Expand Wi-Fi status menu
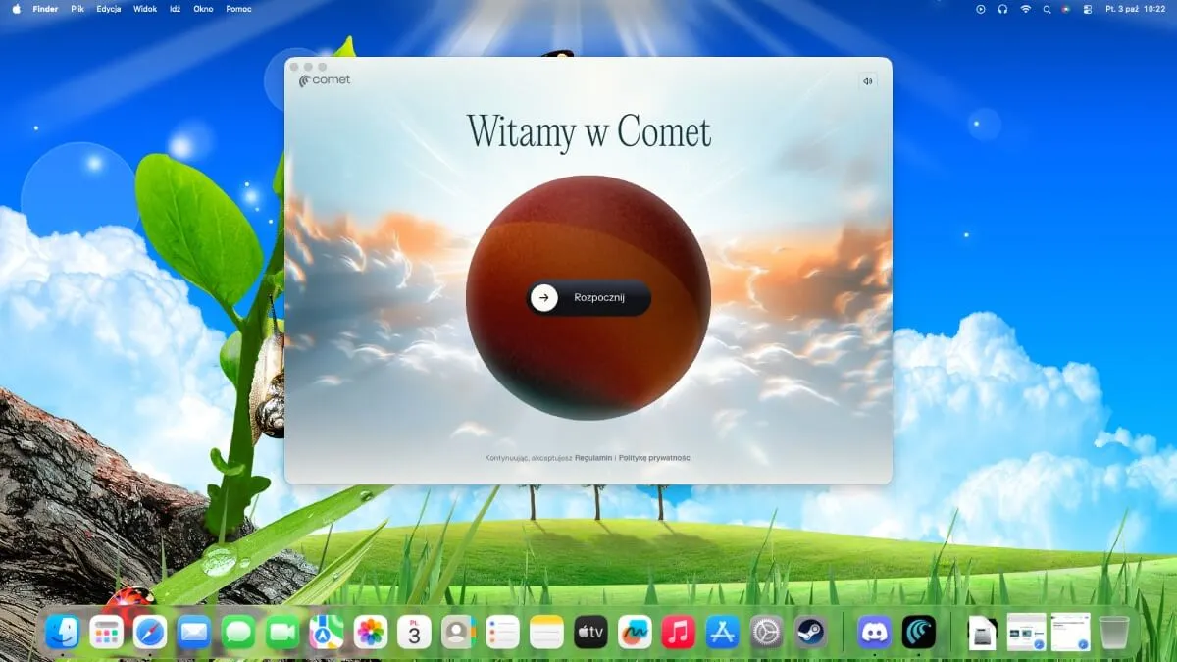Viewport: 1177px width, 662px height. click(1026, 9)
